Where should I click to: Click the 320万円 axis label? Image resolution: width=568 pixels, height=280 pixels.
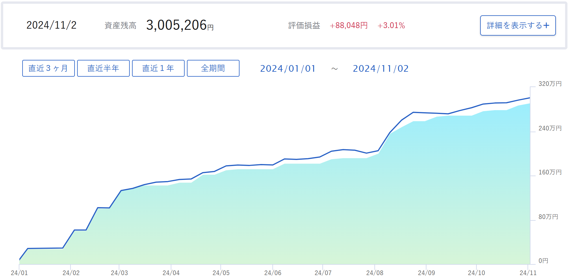point(550,84)
